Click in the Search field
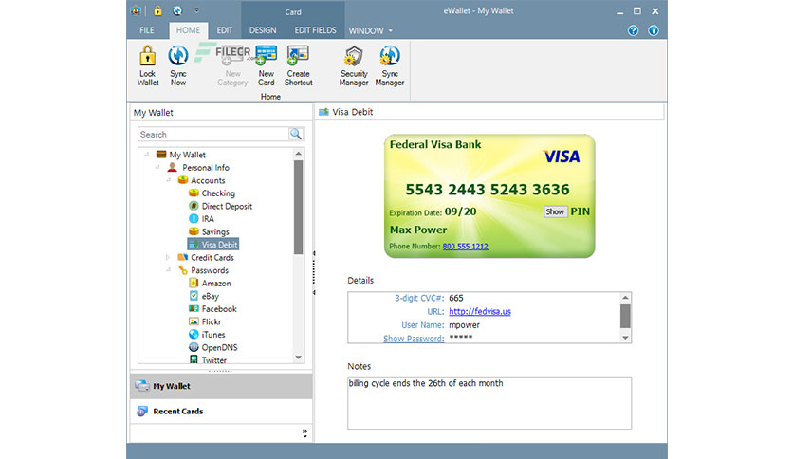The height and width of the screenshot is (459, 793). click(x=212, y=134)
